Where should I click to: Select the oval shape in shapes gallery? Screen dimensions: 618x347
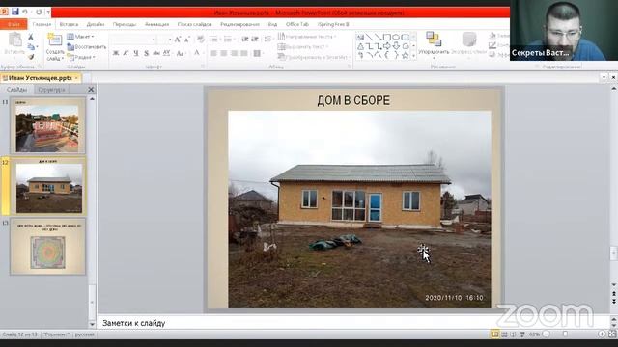click(x=396, y=37)
